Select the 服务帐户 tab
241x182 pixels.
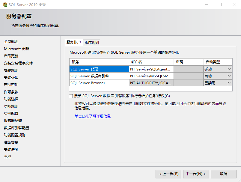click(x=74, y=42)
